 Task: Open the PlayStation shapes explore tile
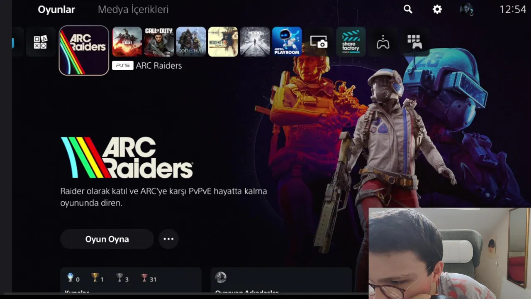click(x=40, y=42)
